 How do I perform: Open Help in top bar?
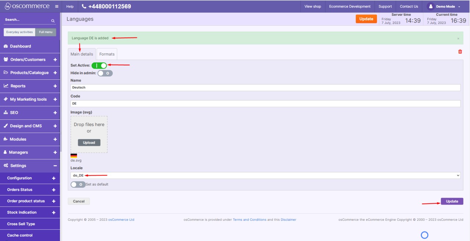[70, 6]
